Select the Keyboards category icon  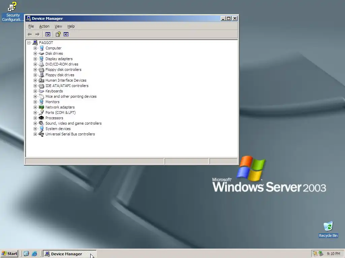41,91
